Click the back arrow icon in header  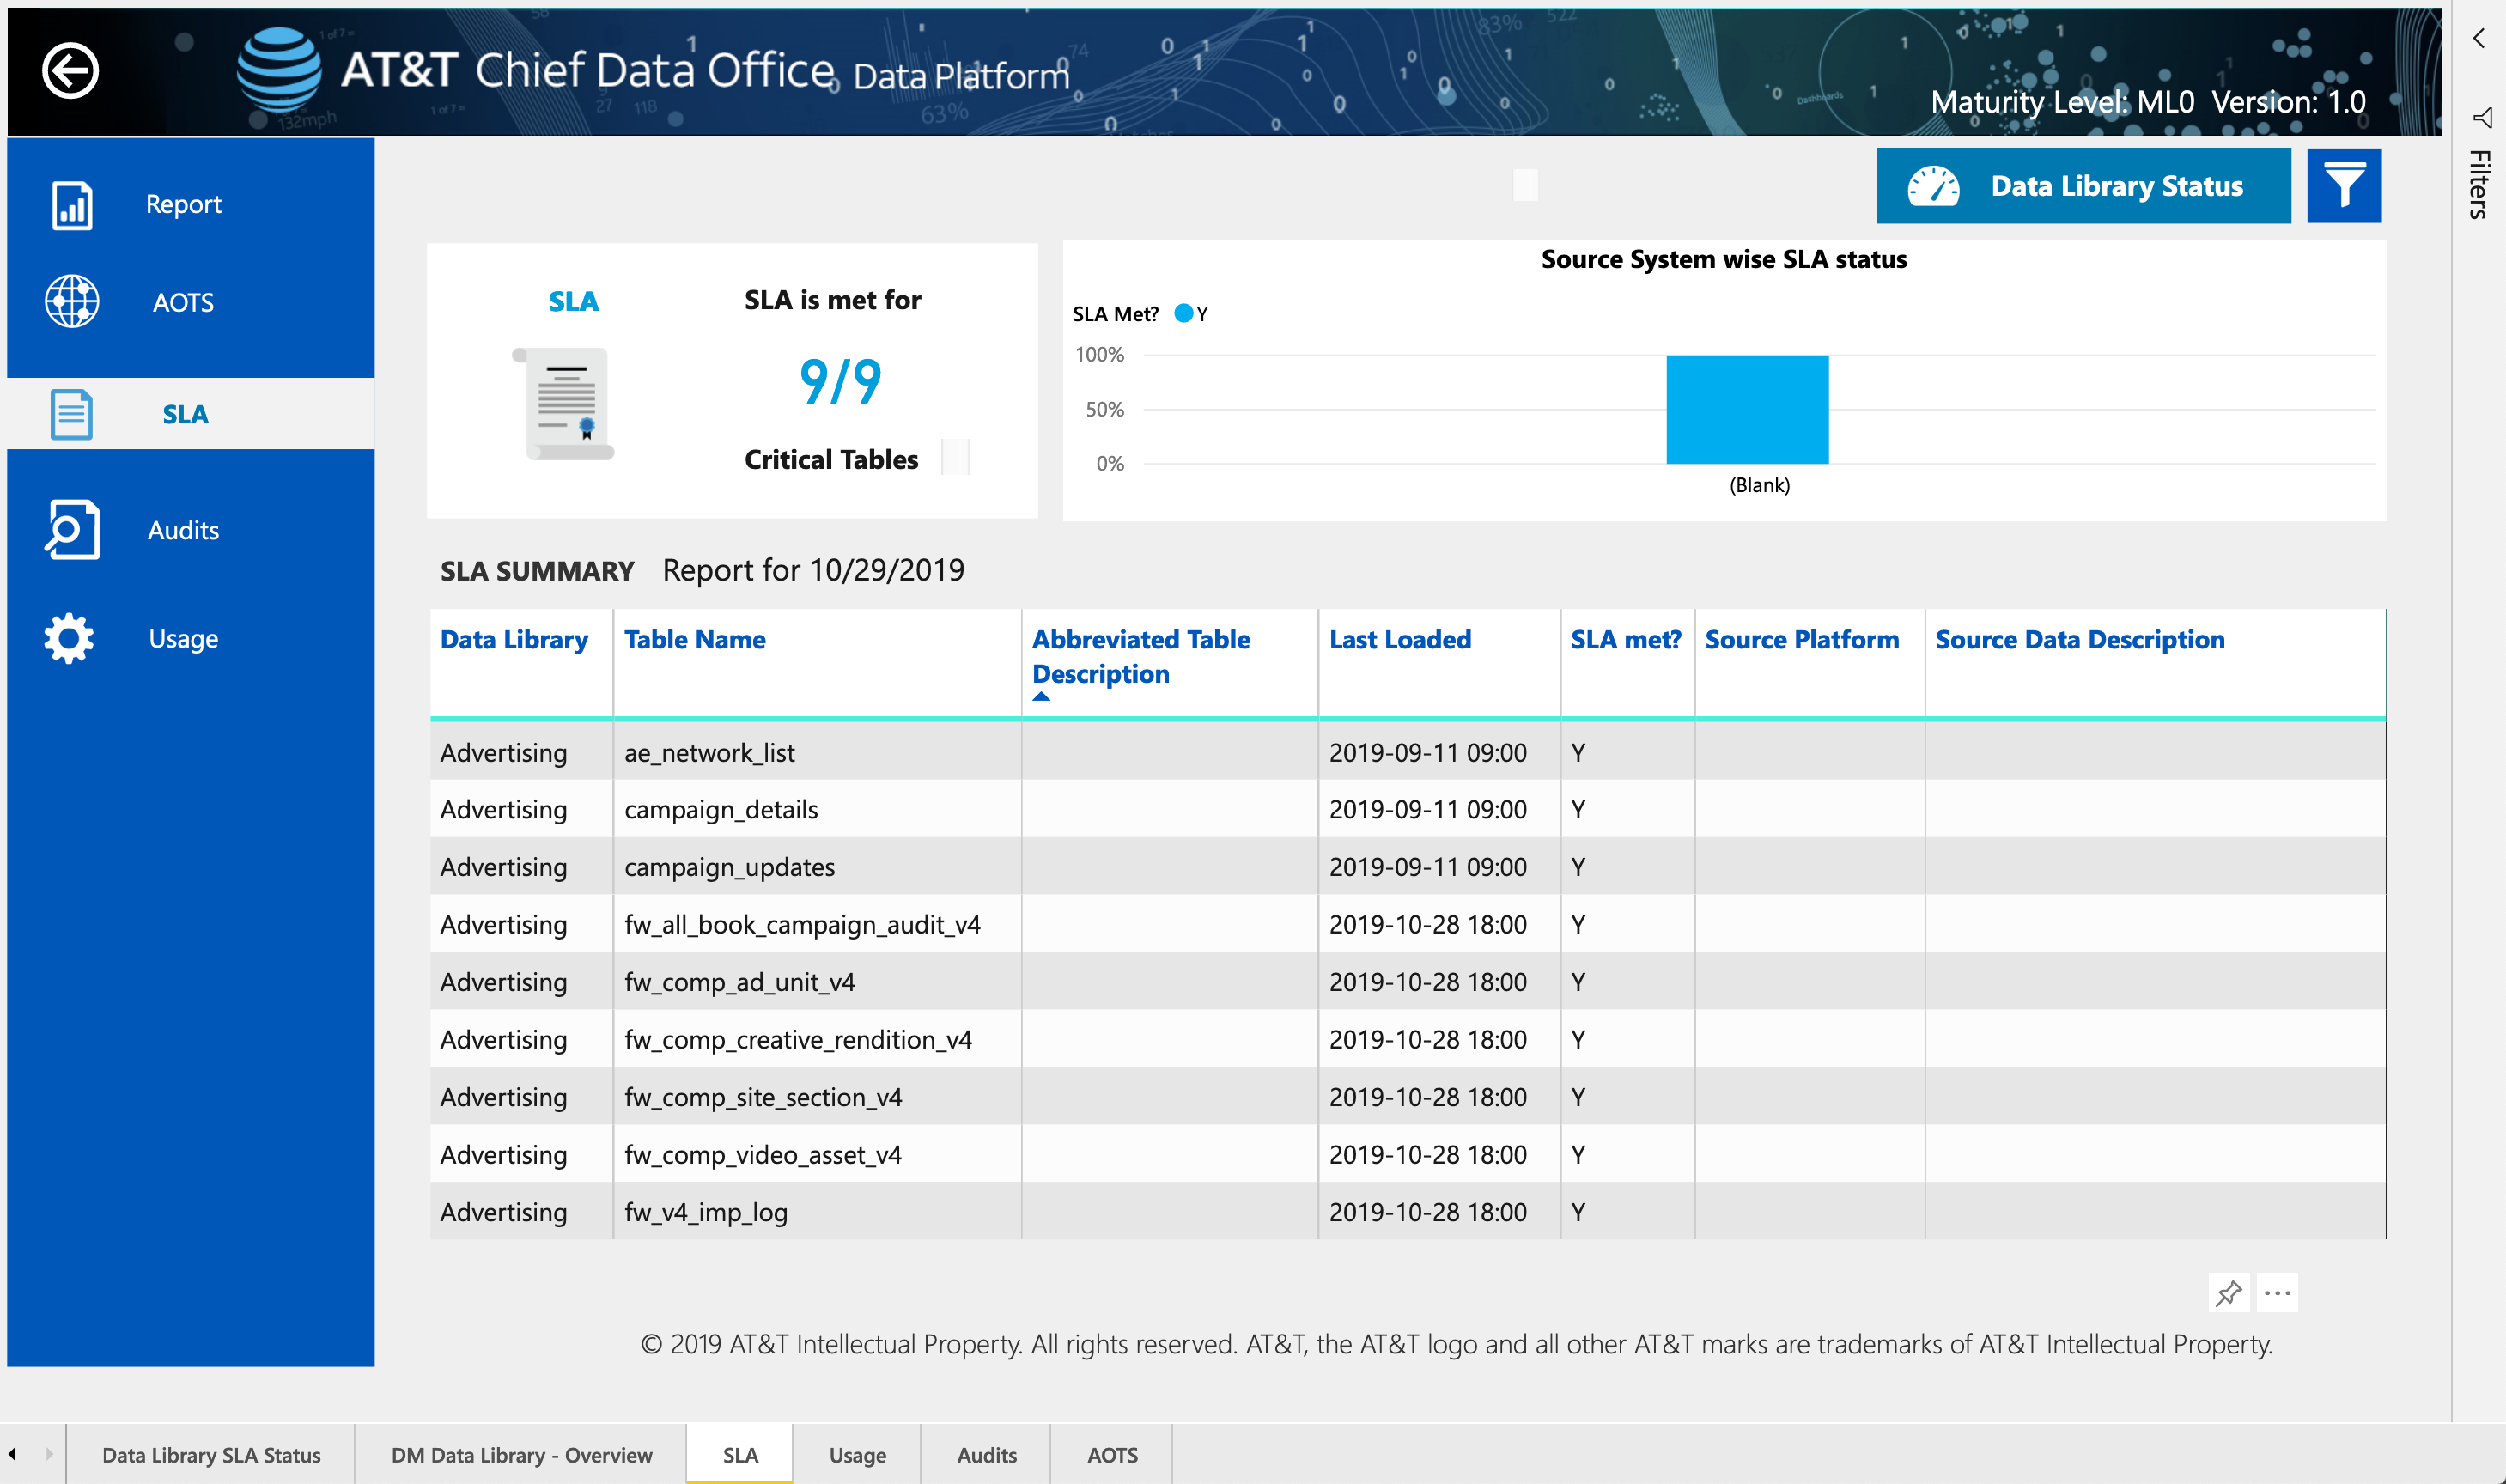click(x=70, y=71)
